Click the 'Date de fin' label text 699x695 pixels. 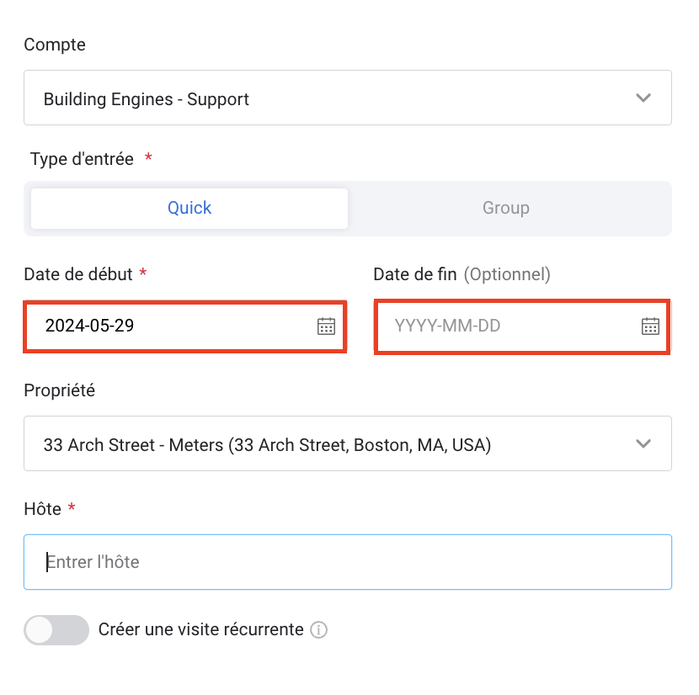(414, 274)
